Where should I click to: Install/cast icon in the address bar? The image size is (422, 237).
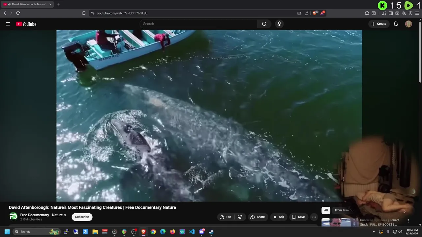pyautogui.click(x=299, y=13)
